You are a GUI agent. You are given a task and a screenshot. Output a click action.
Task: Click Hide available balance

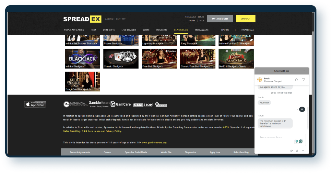coord(202,20)
